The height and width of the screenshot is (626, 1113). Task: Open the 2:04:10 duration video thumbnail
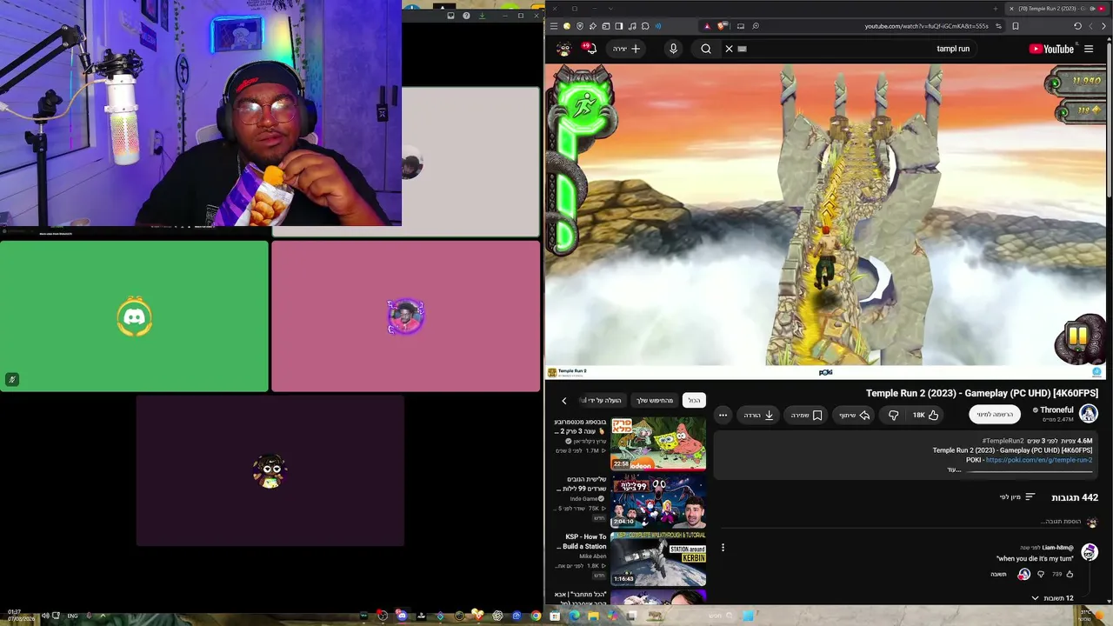[x=658, y=502]
